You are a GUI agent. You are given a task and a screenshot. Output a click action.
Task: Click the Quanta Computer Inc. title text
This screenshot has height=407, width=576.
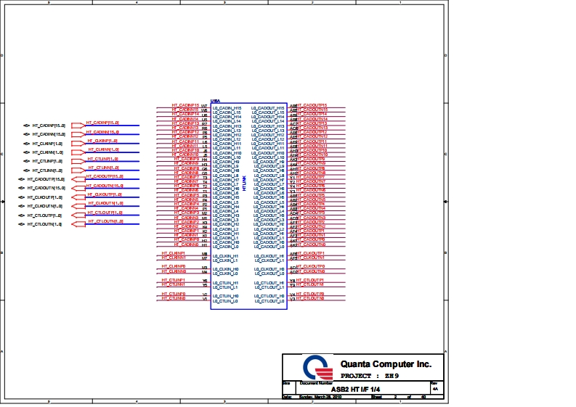click(385, 363)
